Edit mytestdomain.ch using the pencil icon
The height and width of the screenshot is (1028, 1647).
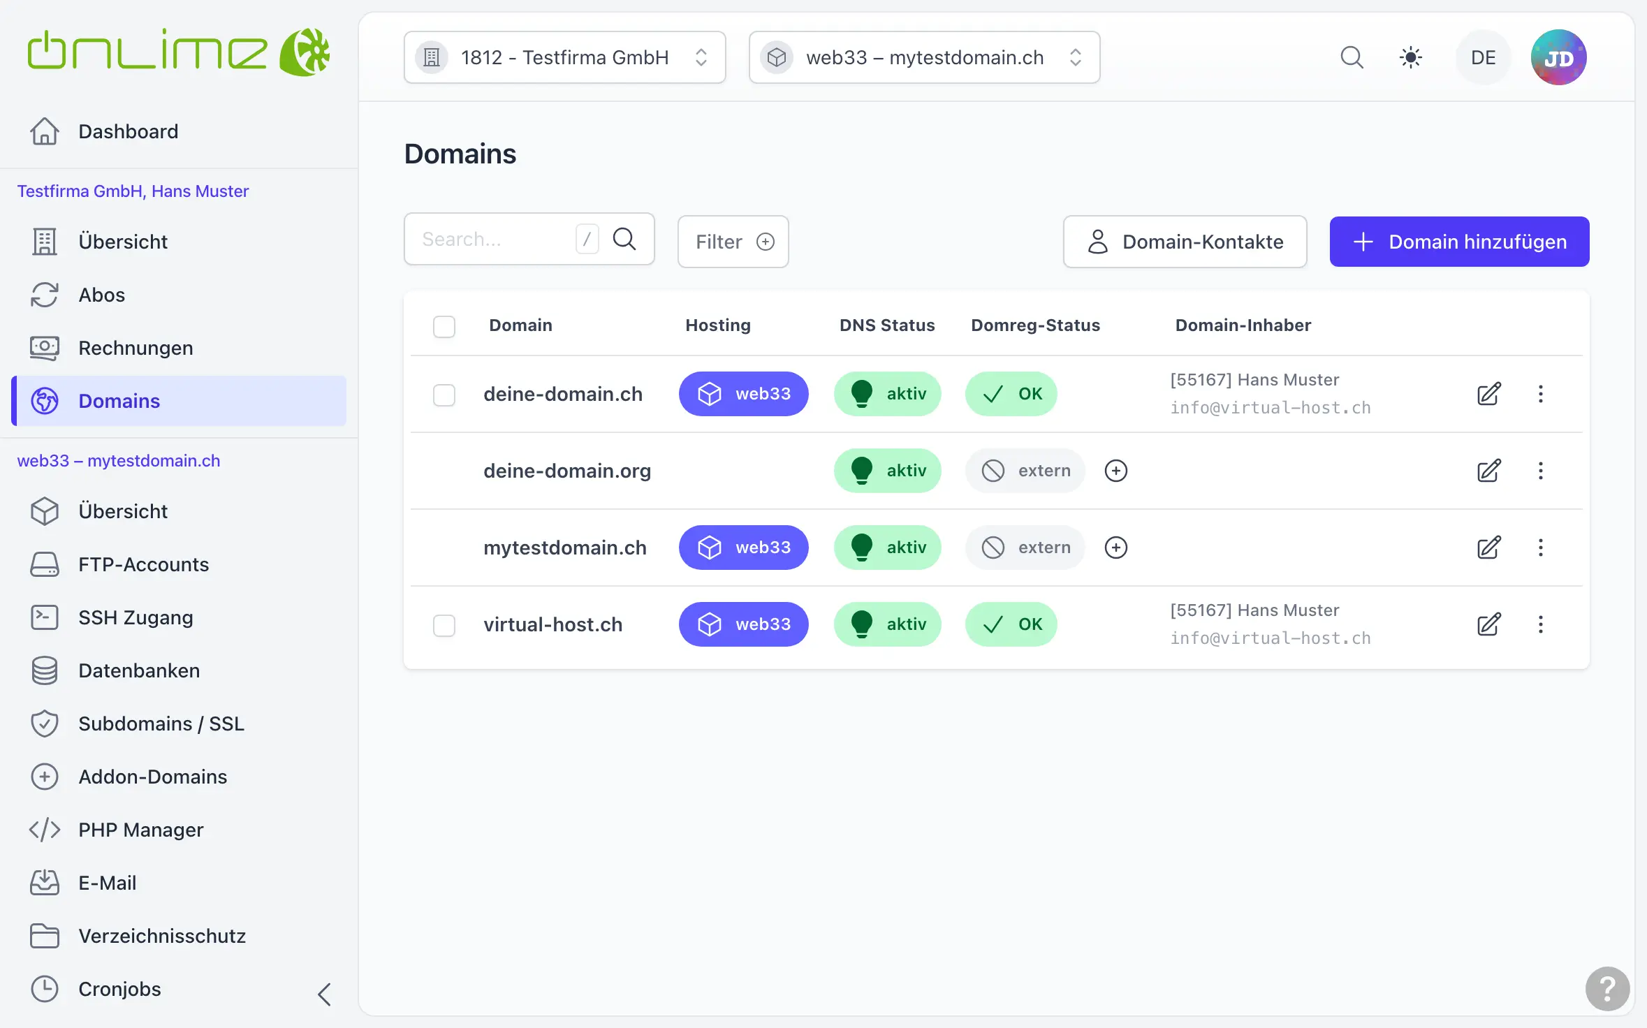1488,548
